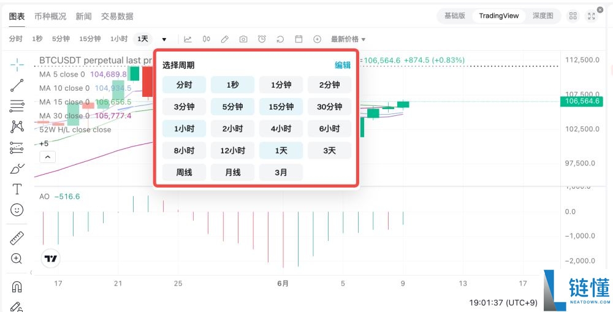Open the forecasting and measurement tools
The height and width of the screenshot is (312, 613).
click(17, 148)
